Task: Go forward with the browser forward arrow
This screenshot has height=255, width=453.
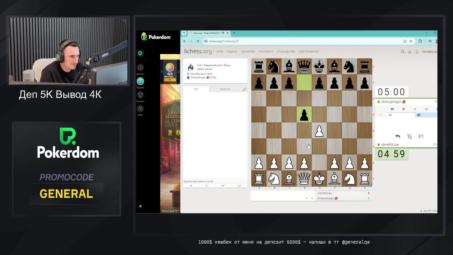Action: [191, 41]
